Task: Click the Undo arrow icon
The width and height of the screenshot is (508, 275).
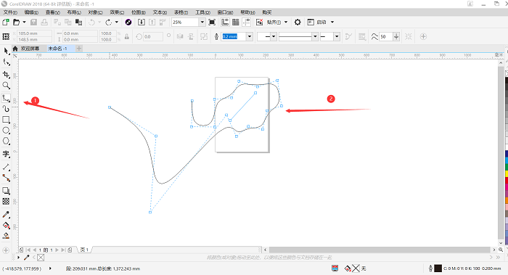Action: coord(92,22)
